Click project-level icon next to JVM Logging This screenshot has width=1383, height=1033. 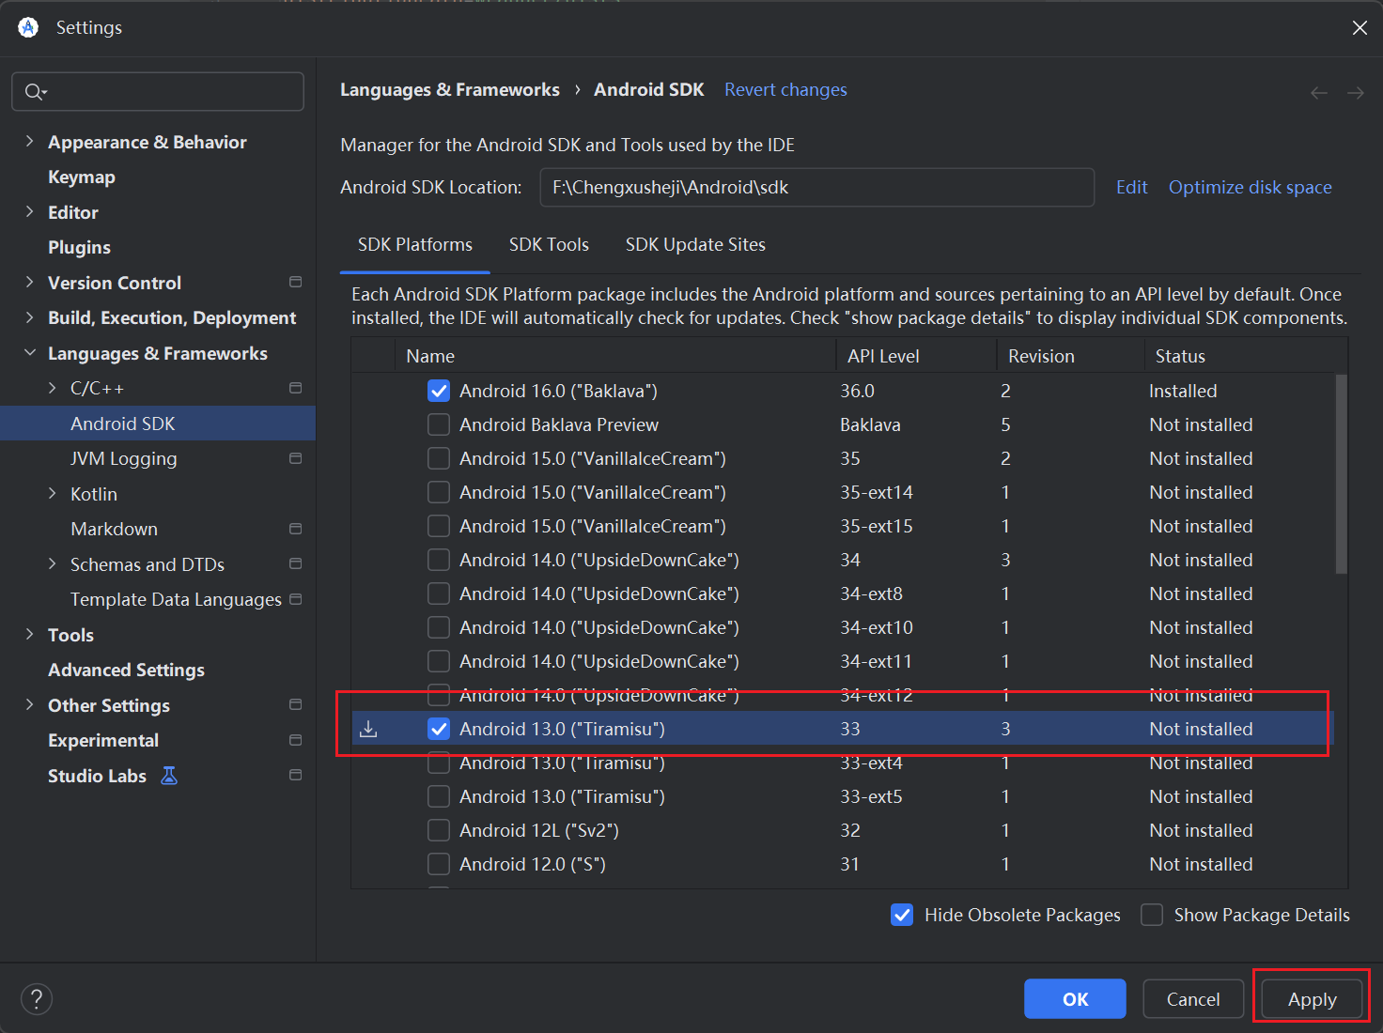[295, 458]
